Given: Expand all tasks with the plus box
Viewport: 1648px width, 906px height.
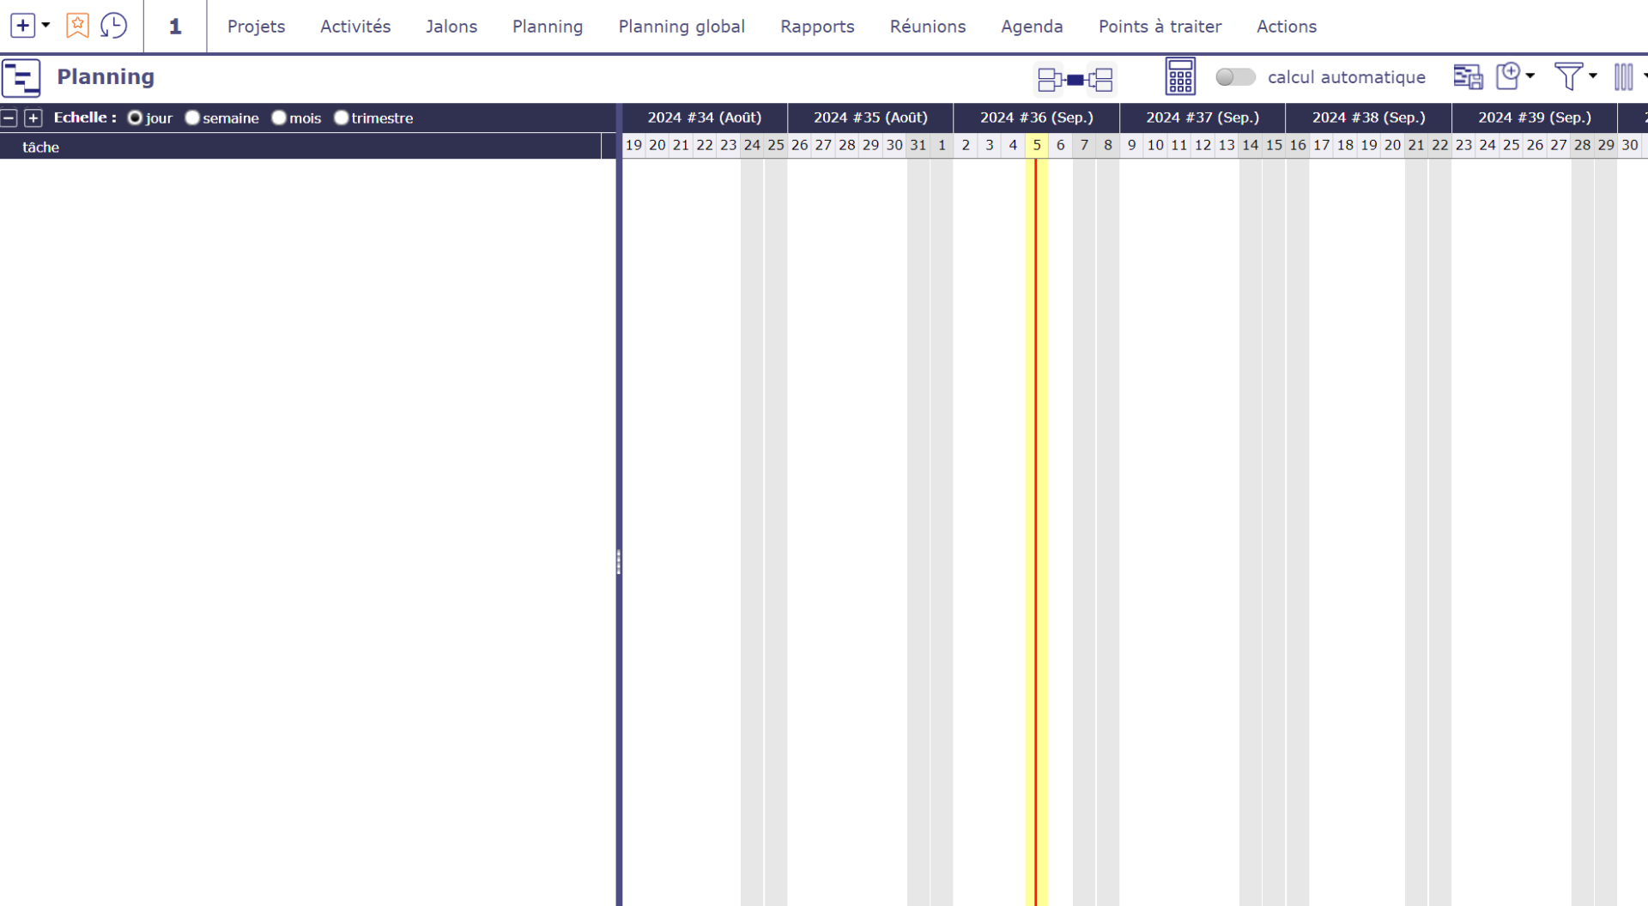Looking at the screenshot, I should coord(33,118).
